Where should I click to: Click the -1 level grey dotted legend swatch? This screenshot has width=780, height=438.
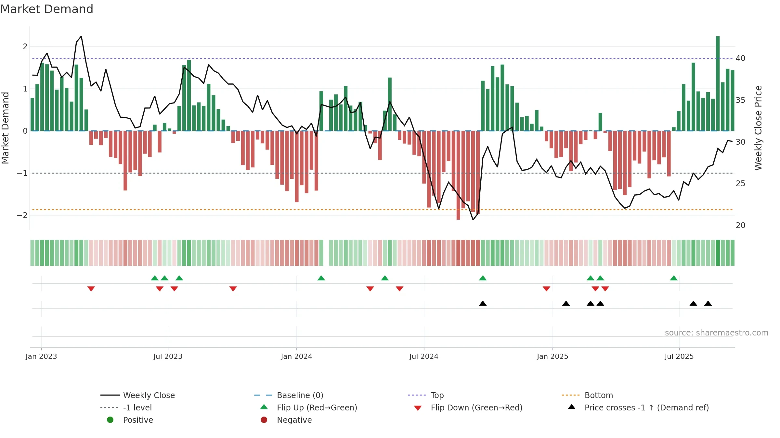109,408
